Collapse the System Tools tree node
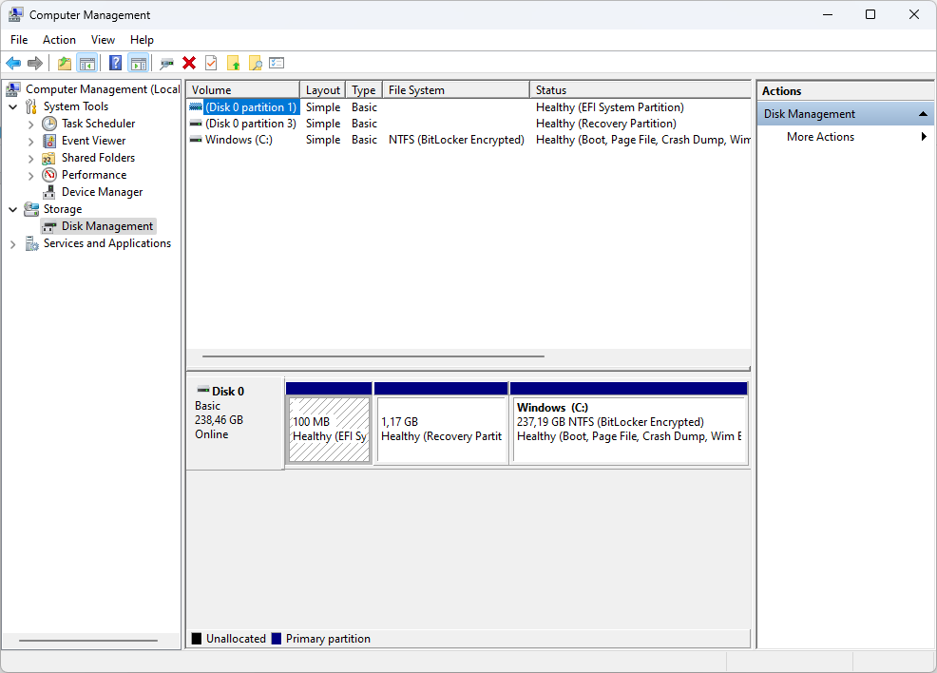 coord(13,106)
